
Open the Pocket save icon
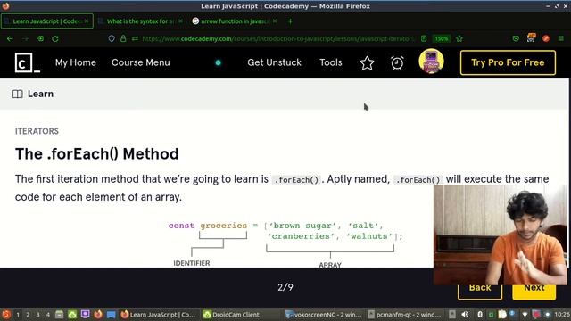click(516, 38)
